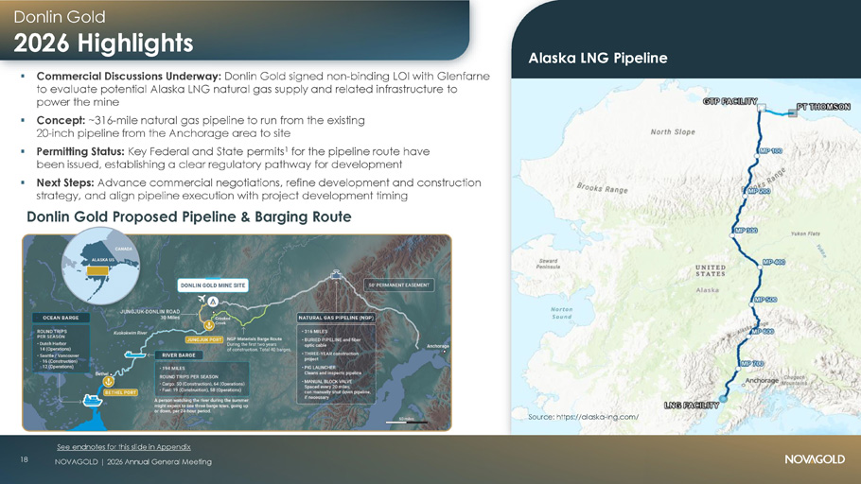Click "JUNGJUK-DONLIN ROAD 30 Miles" label

[x=149, y=315]
